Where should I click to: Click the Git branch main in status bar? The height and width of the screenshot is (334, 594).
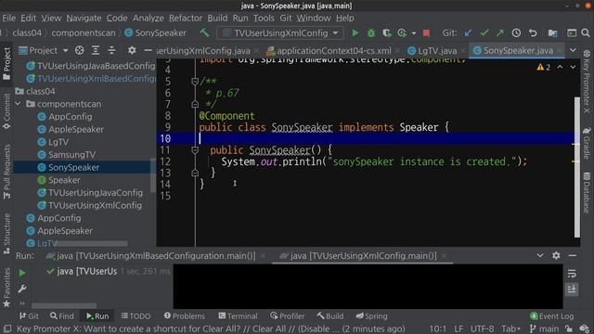pyautogui.click(x=545, y=328)
